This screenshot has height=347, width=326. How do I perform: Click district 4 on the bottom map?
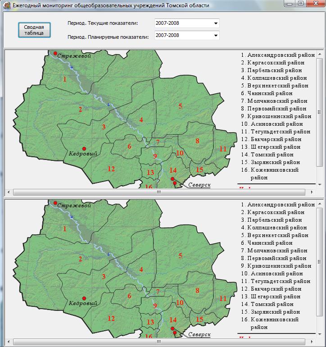point(141,269)
